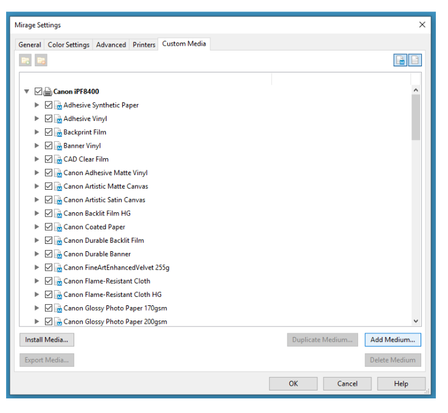Uncheck the Adhesive Vinyl checkbox
Screen dimensions: 448x413
click(x=49, y=119)
